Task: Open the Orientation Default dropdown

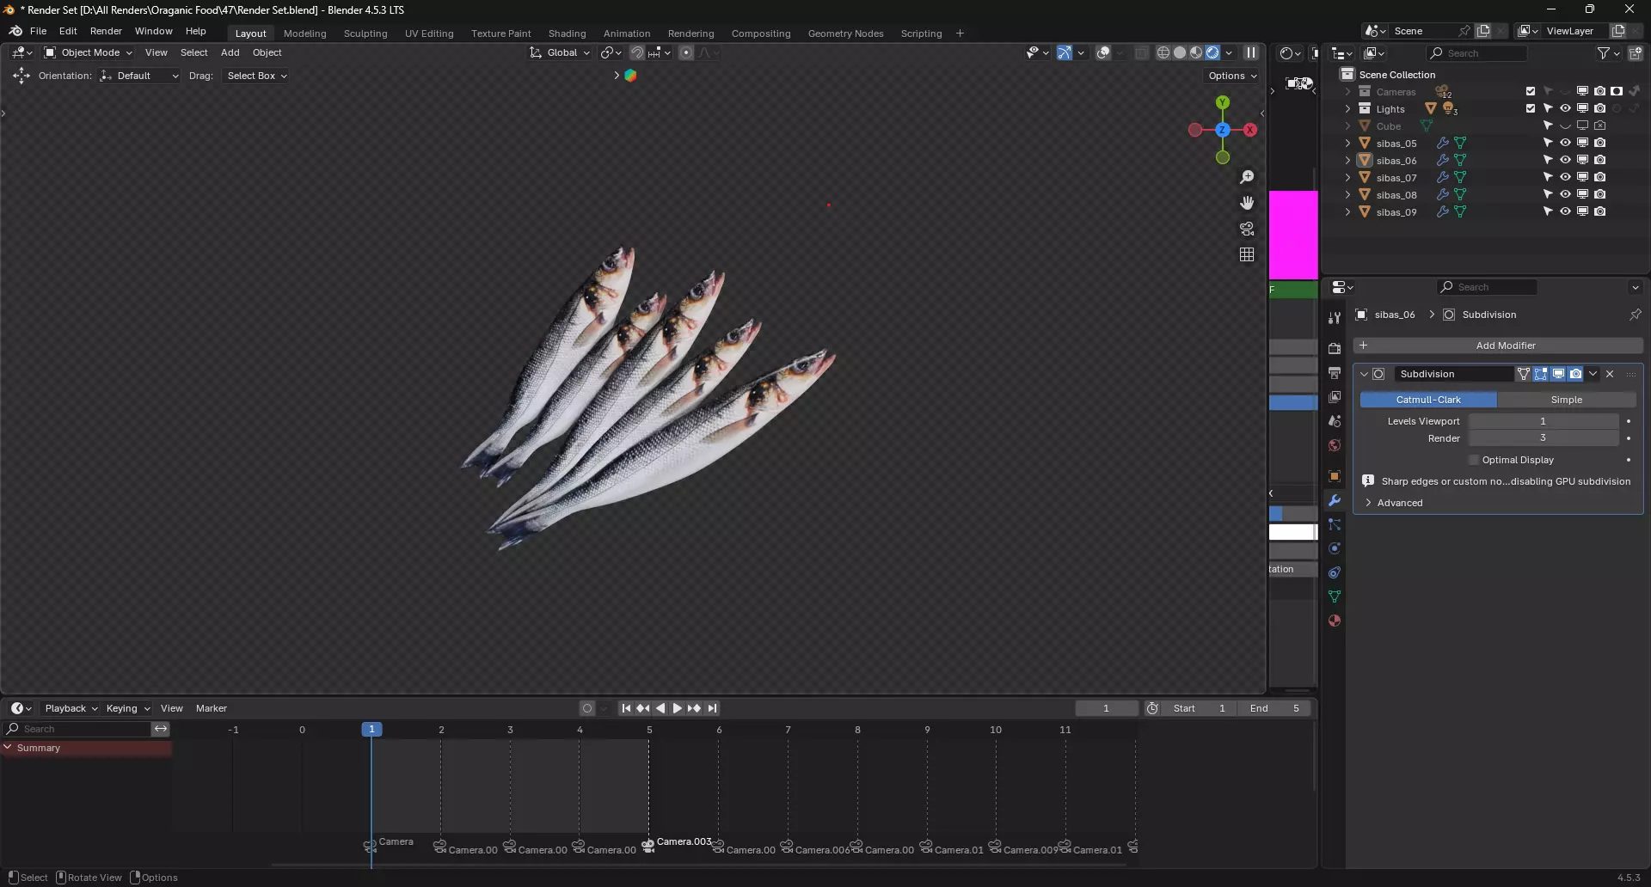Action: [138, 76]
